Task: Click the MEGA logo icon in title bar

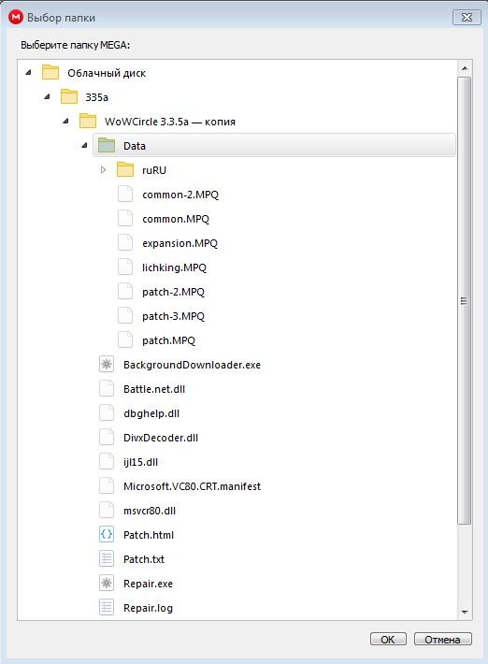Action: pos(16,18)
